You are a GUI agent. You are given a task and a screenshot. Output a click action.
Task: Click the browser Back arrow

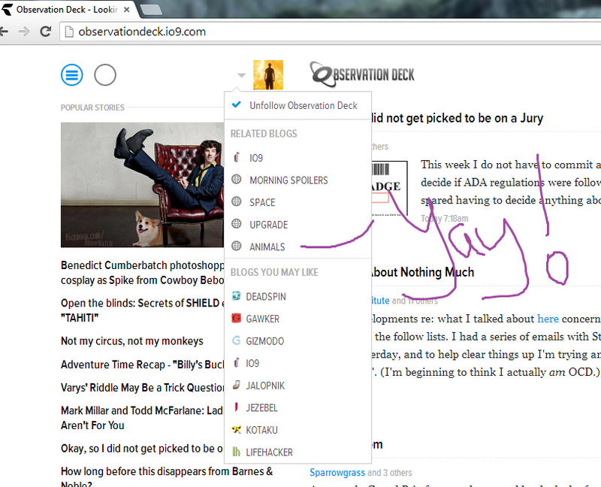(4, 31)
